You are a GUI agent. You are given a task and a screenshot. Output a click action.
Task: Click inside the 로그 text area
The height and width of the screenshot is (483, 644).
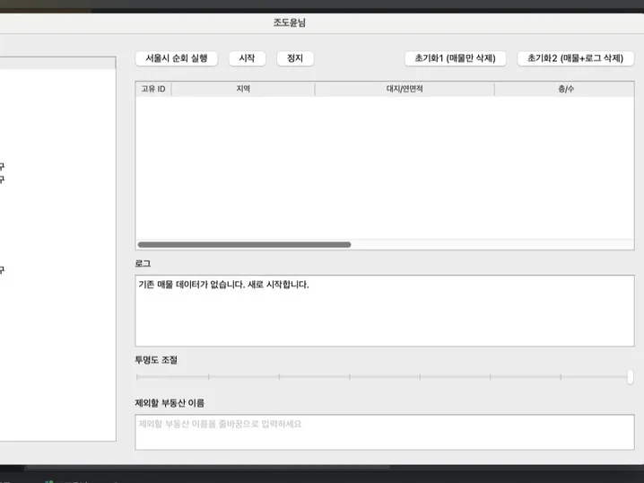(385, 311)
